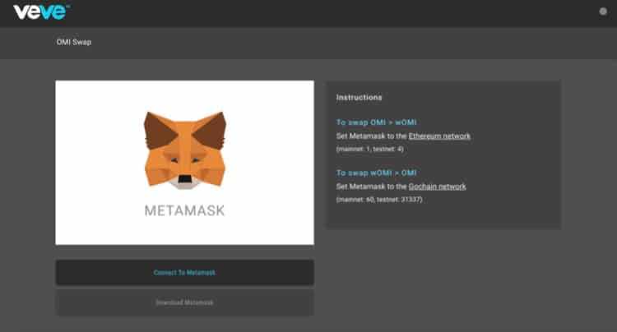Open the Gochain network link
The image size is (617, 332).
click(x=438, y=187)
